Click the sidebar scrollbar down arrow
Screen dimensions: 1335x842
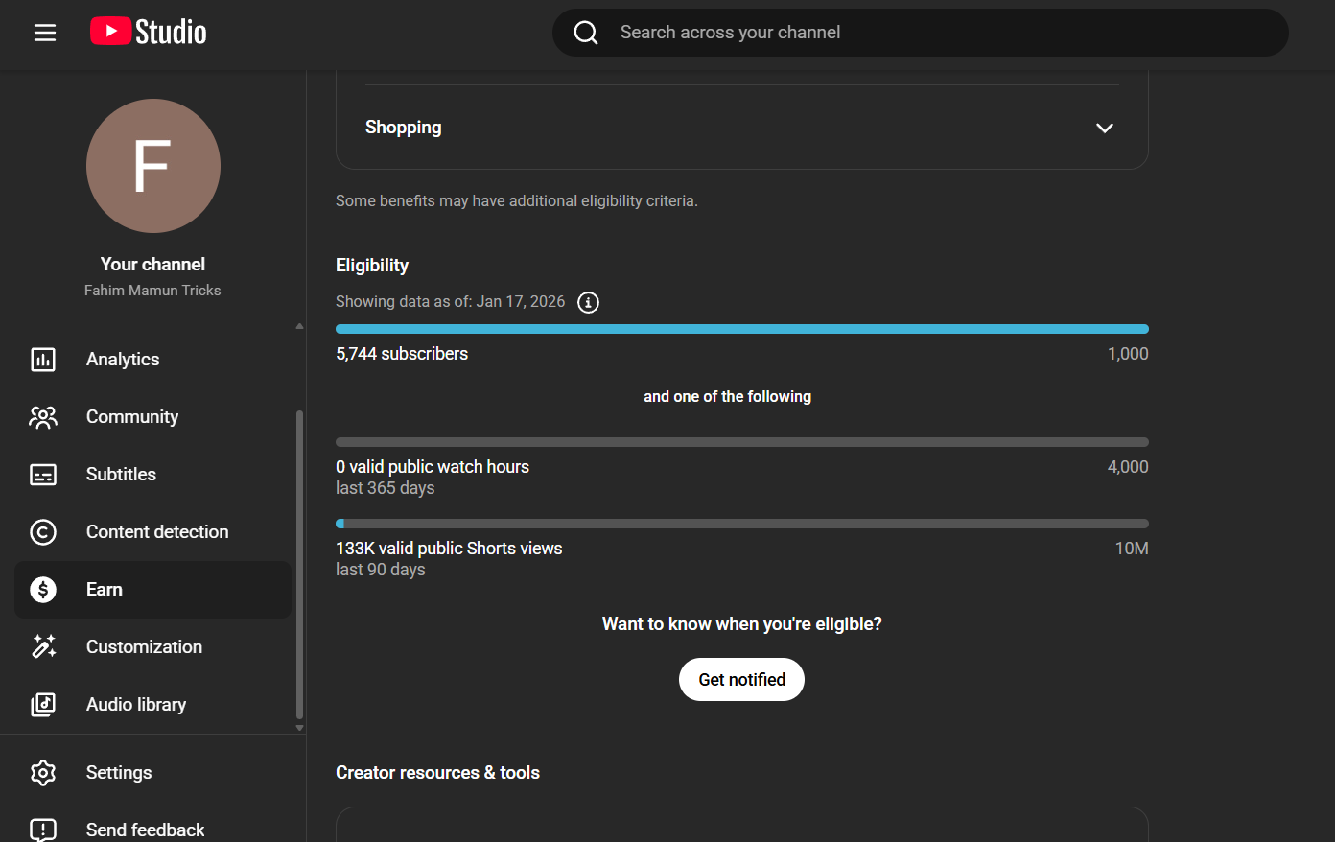299,728
